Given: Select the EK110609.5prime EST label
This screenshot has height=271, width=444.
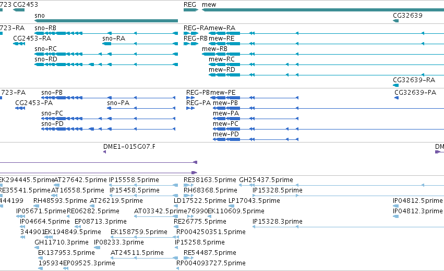Looking at the screenshot, I should click(236, 211).
